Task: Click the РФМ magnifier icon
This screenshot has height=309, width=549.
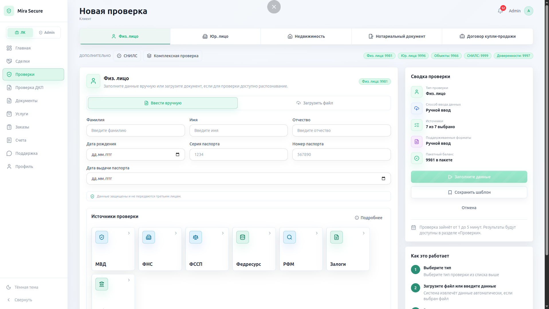Action: 290,237
